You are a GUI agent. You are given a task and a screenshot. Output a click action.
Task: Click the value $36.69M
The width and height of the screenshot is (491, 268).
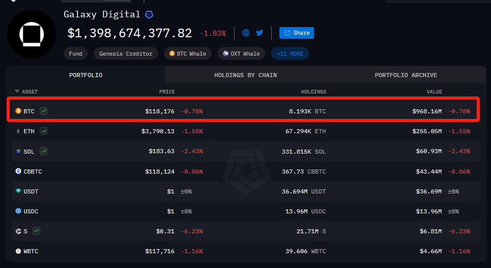429,191
